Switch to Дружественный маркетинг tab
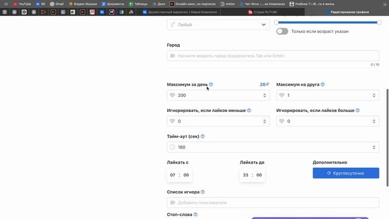This screenshot has height=219, width=389. (180, 12)
